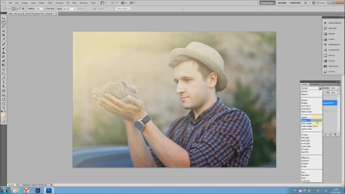The height and width of the screenshot is (194, 345).
Task: Select the Brush tool
Action: [4, 48]
